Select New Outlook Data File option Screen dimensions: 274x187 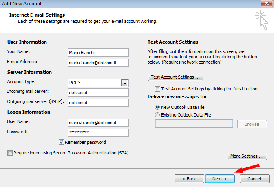click(x=157, y=107)
